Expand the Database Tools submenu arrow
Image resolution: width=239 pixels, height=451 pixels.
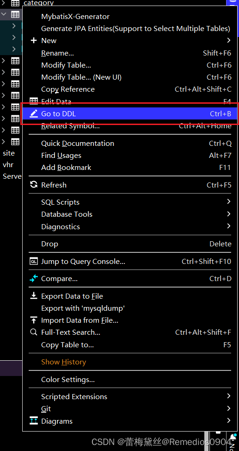click(229, 214)
